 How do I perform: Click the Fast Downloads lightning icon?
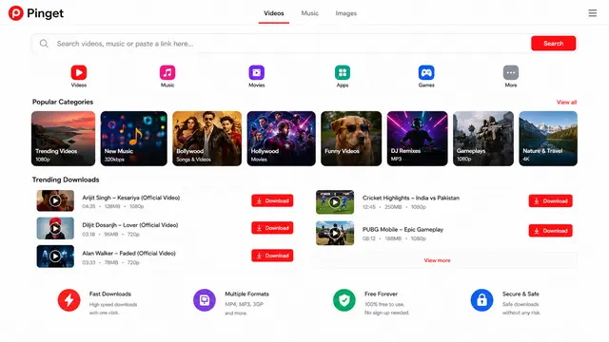[69, 300]
